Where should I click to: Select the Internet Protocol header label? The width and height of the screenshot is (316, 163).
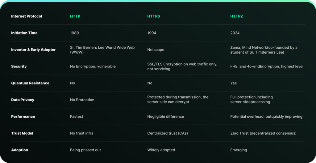click(x=27, y=16)
